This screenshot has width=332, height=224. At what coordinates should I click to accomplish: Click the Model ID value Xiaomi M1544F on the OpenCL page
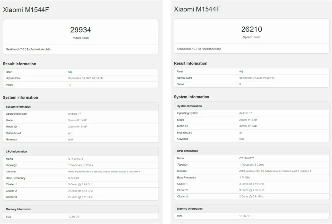click(248, 126)
